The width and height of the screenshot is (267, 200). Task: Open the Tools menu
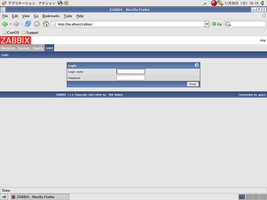coord(68,16)
